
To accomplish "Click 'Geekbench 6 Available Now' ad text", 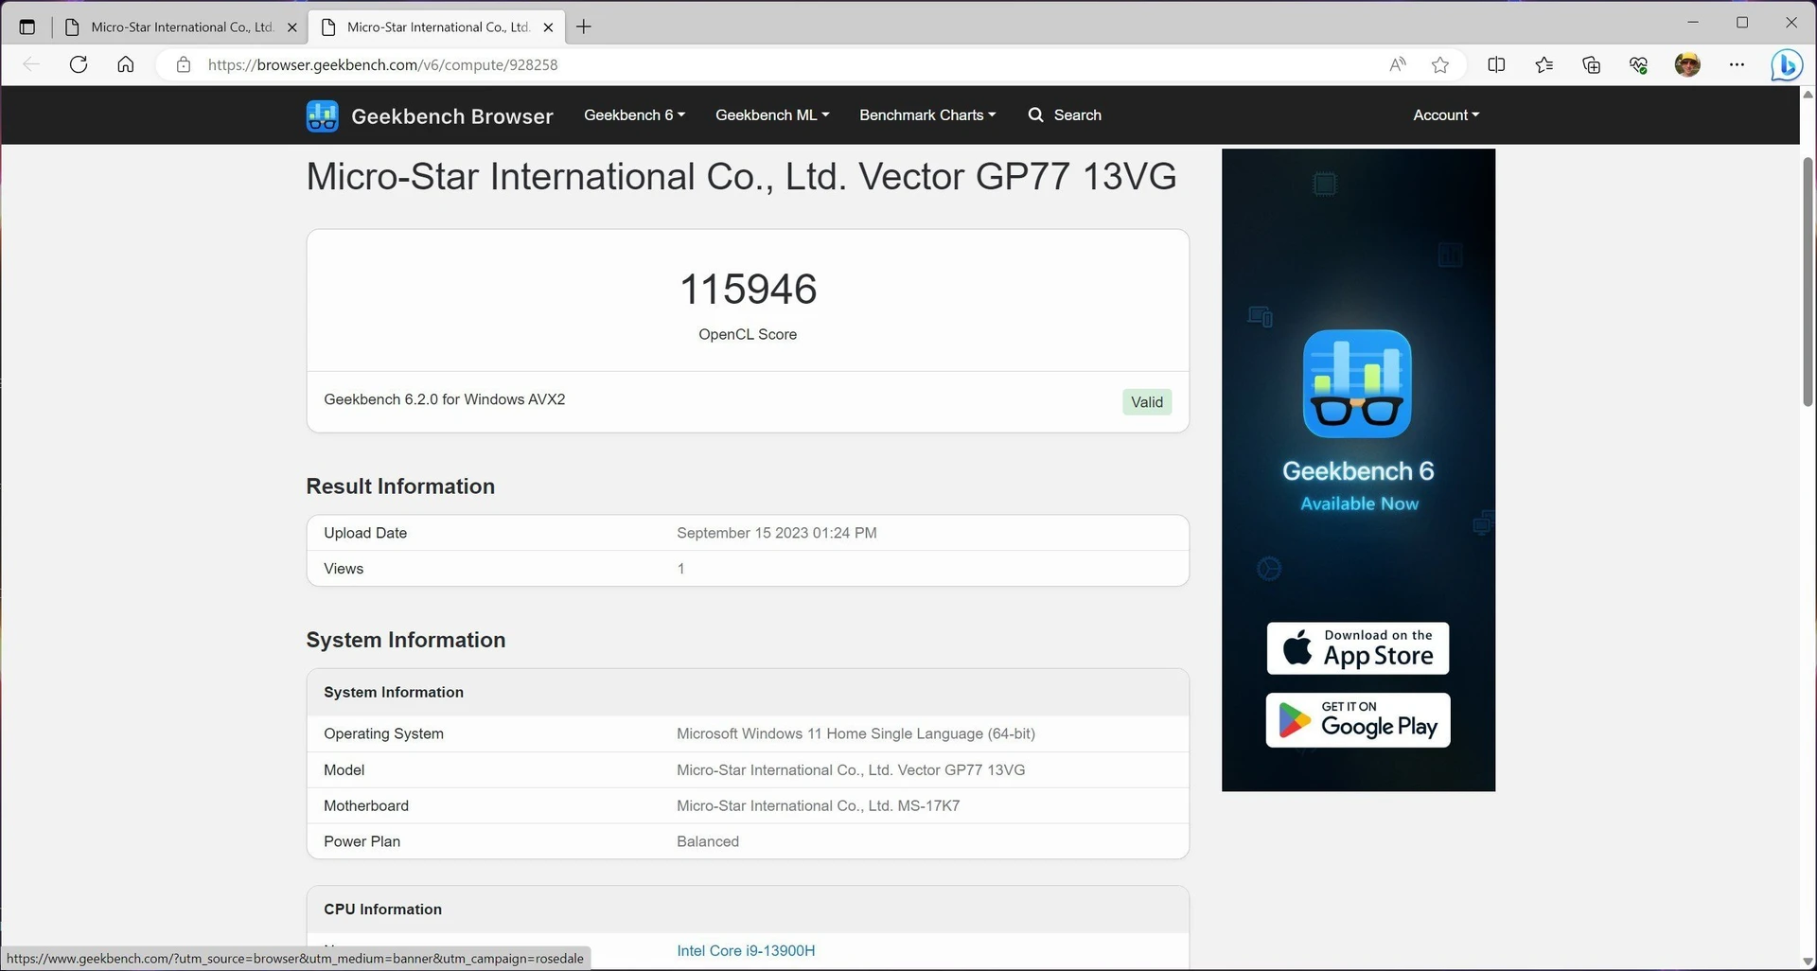I will pos(1358,486).
